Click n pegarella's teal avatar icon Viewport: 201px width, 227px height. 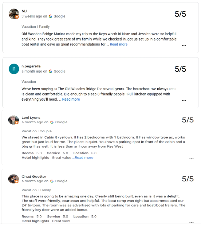pyautogui.click(x=14, y=69)
